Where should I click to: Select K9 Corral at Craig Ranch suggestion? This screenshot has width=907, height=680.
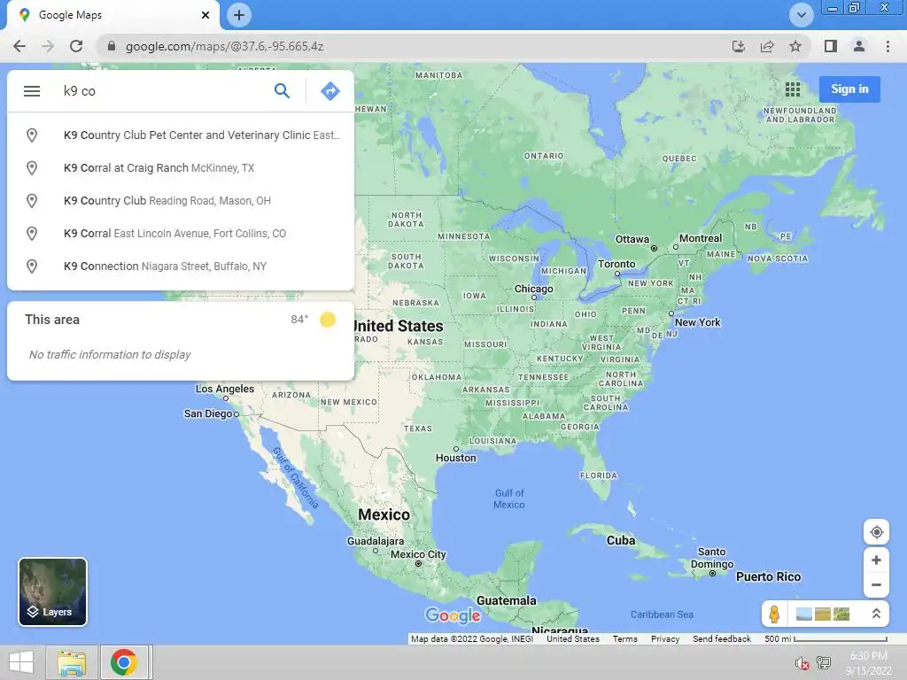pyautogui.click(x=181, y=167)
